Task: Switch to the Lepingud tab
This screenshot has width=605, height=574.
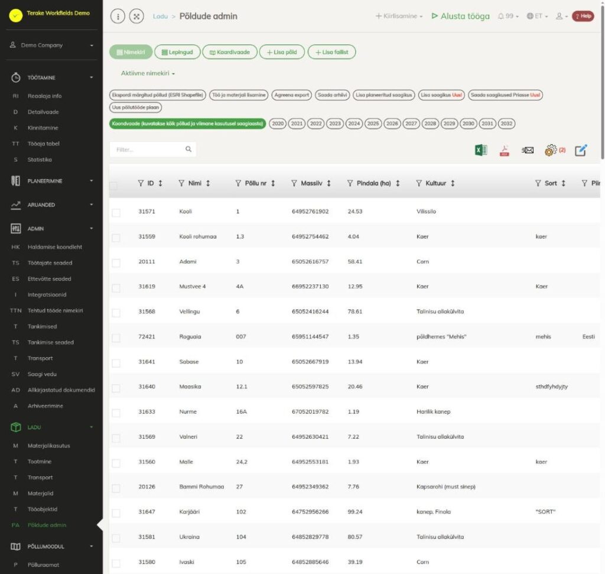Action: point(177,52)
